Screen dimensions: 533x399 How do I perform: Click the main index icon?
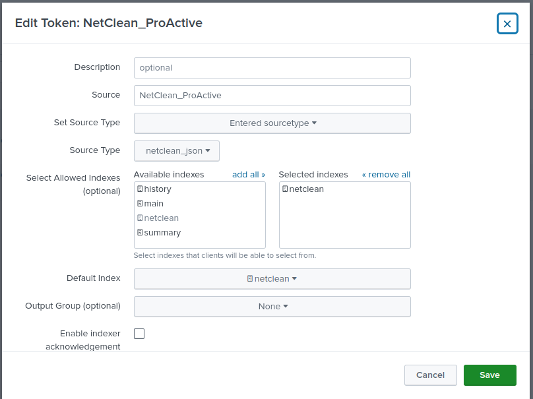[140, 203]
